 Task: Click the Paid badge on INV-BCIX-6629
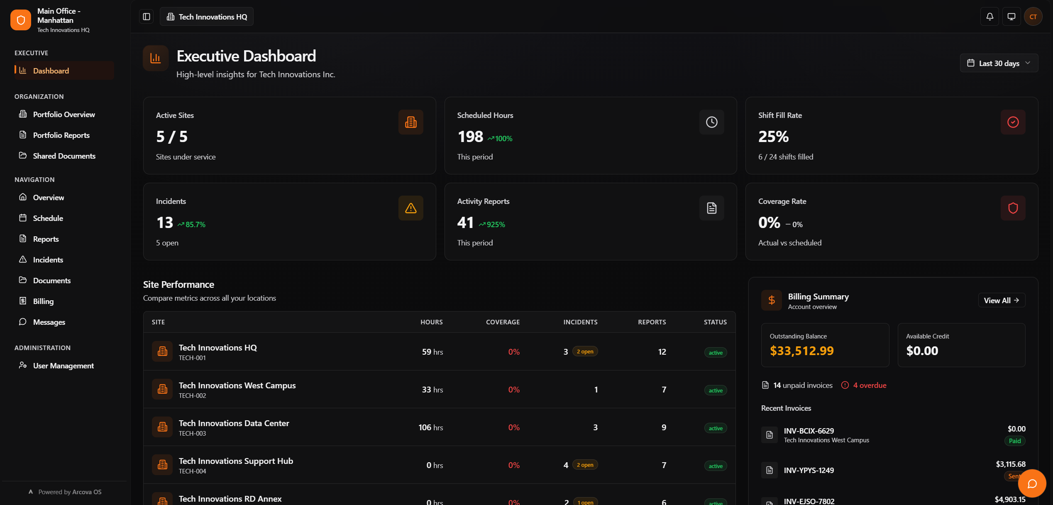coord(1015,441)
